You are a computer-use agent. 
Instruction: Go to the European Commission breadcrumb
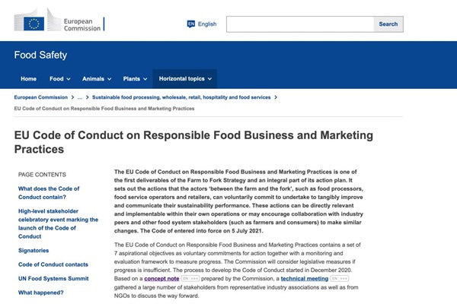(x=41, y=97)
